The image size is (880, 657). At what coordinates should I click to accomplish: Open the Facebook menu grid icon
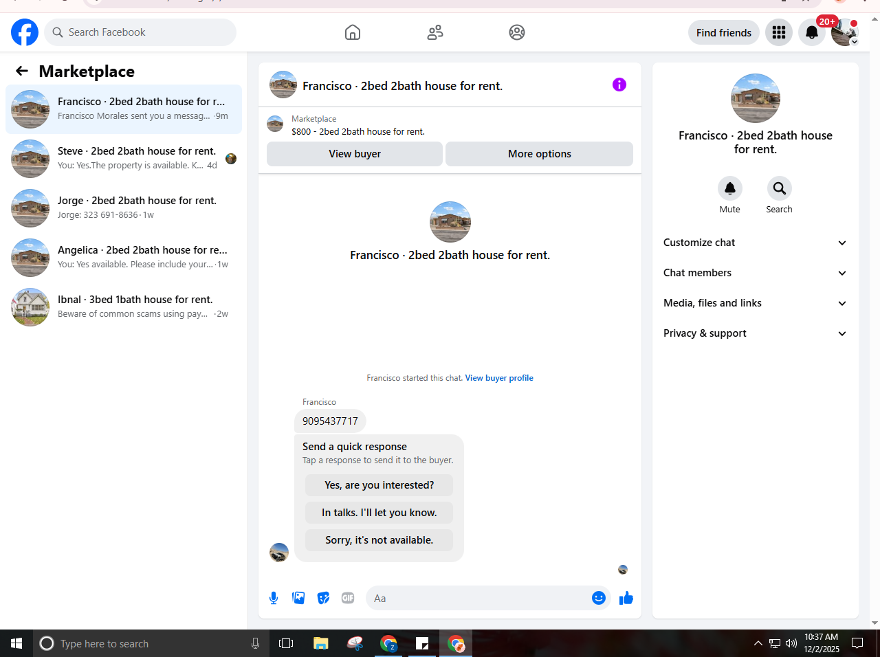pos(779,32)
